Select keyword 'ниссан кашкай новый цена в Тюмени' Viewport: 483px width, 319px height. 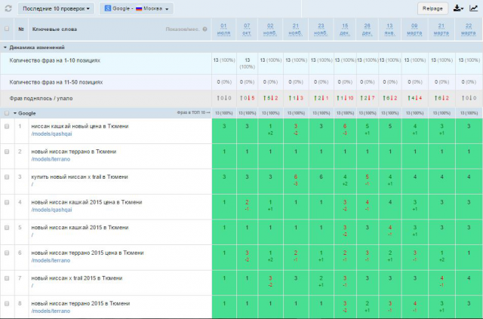click(x=80, y=126)
